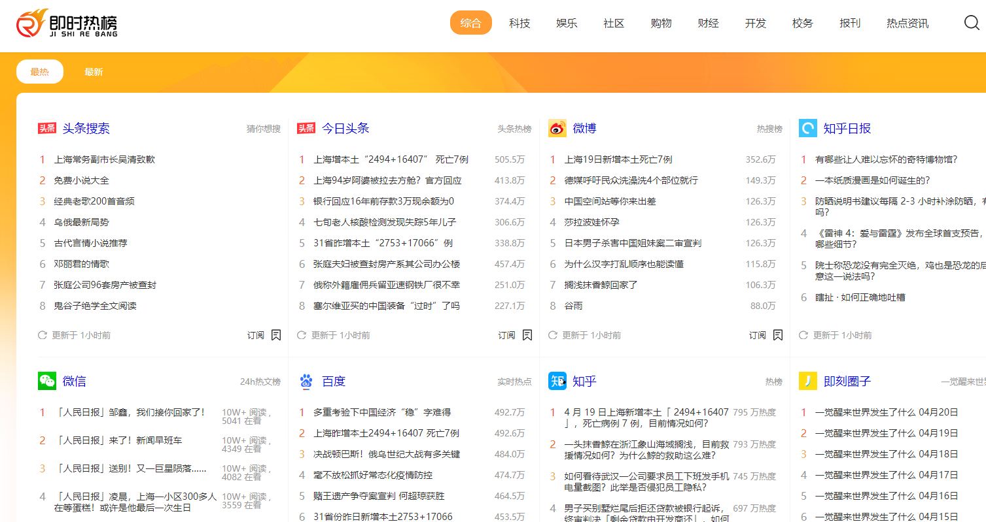Open the 今日头条 section title
The image size is (986, 522).
[345, 128]
